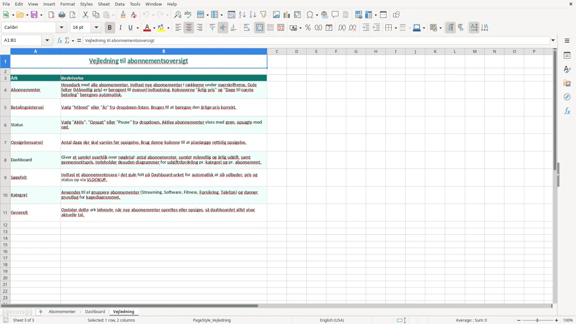576x324 pixels.
Task: Toggle Bold formatting
Action: click(109, 28)
